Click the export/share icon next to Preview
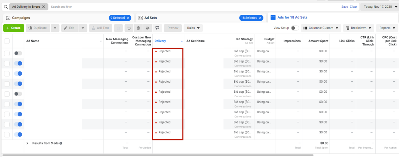Viewport: 399px width, 157px height. (x=157, y=28)
